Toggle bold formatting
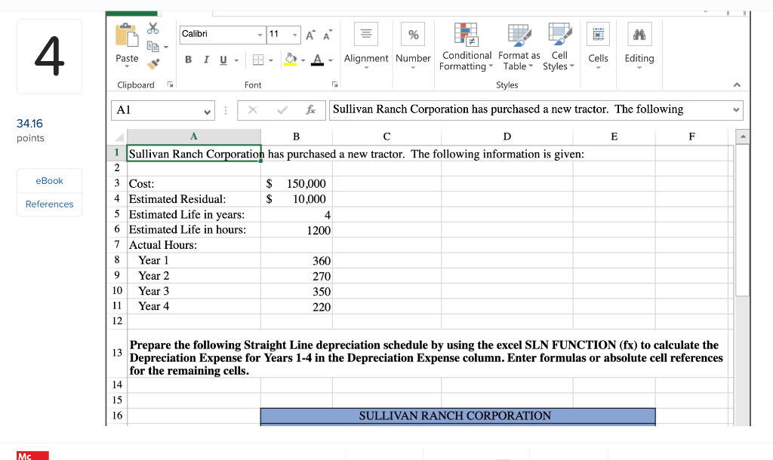The image size is (773, 460). point(188,60)
